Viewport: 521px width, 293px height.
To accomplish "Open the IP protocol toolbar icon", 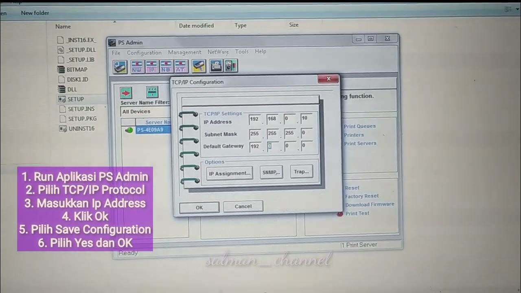I will (x=151, y=67).
